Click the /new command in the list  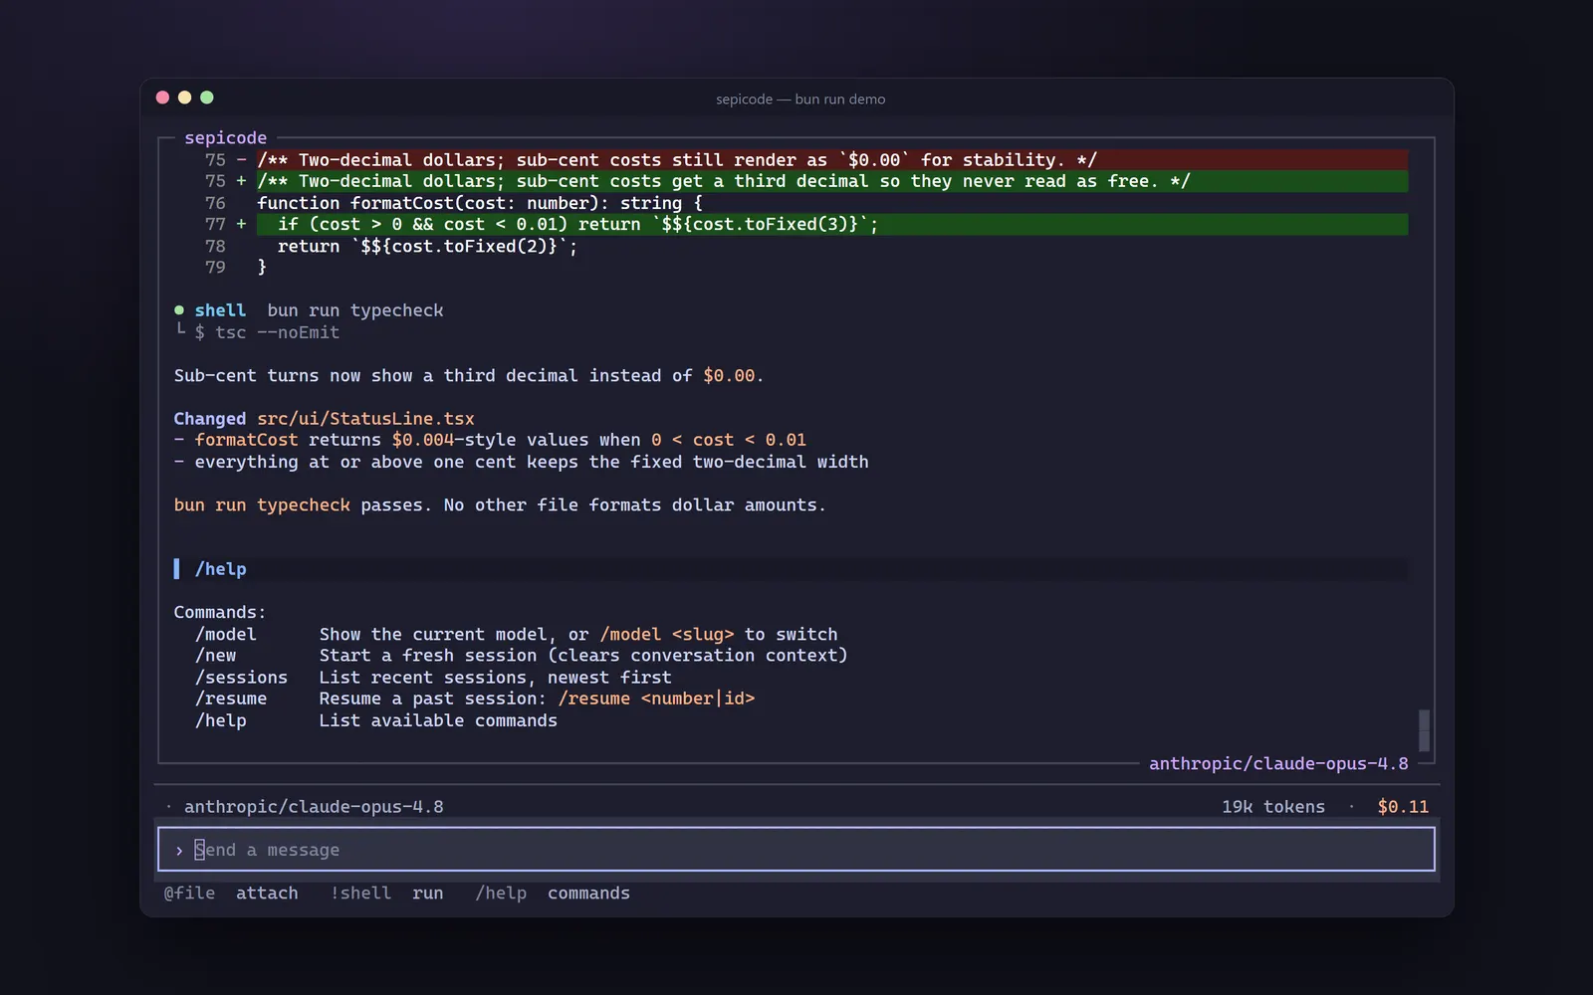pyautogui.click(x=216, y=656)
